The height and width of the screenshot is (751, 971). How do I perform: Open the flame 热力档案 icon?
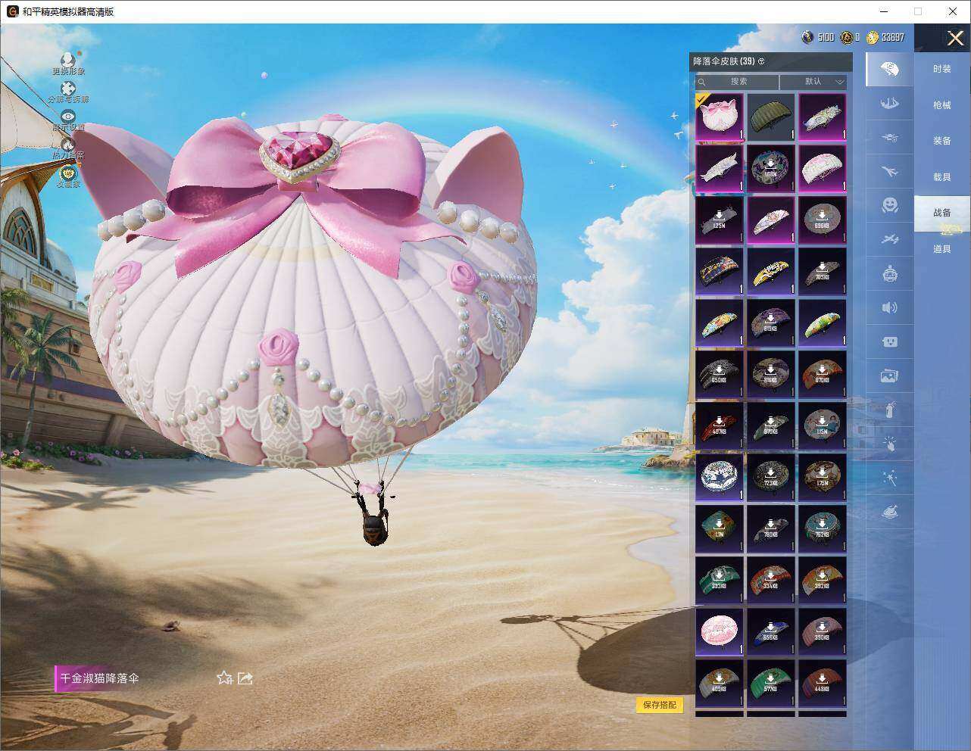pyautogui.click(x=68, y=145)
